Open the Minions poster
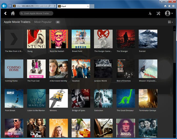Screen dimensions: 177x139 [x=59, y=98]
